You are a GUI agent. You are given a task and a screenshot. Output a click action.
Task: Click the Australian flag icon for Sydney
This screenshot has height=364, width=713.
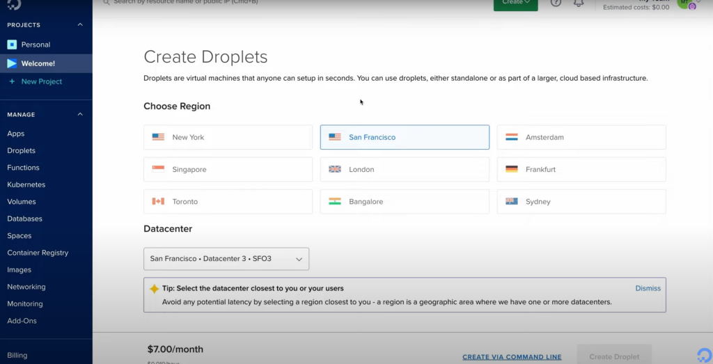point(512,201)
